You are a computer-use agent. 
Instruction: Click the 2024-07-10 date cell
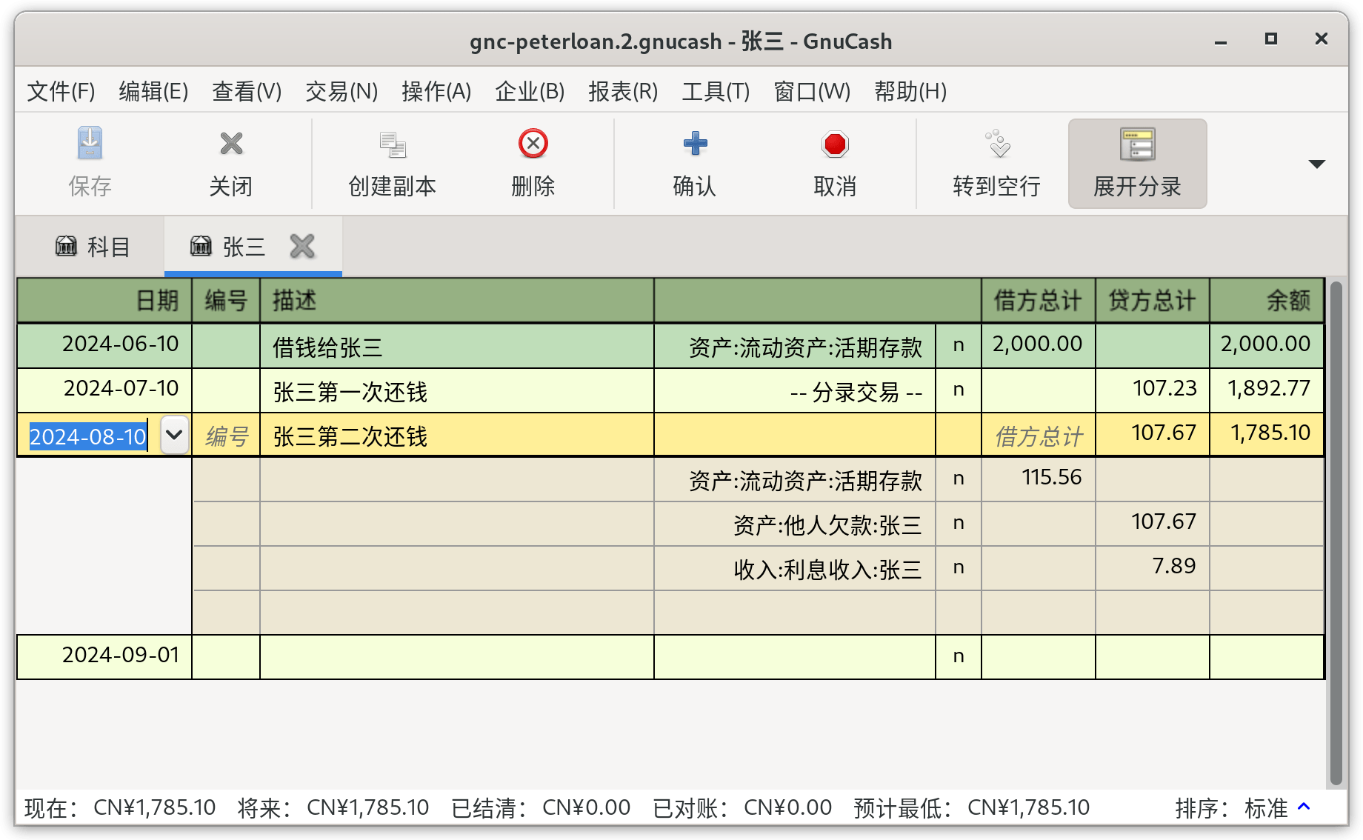pyautogui.click(x=104, y=390)
